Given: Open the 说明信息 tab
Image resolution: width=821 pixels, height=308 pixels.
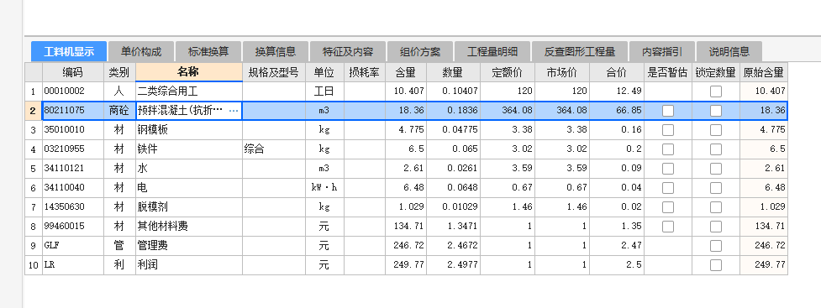Looking at the screenshot, I should click(729, 52).
